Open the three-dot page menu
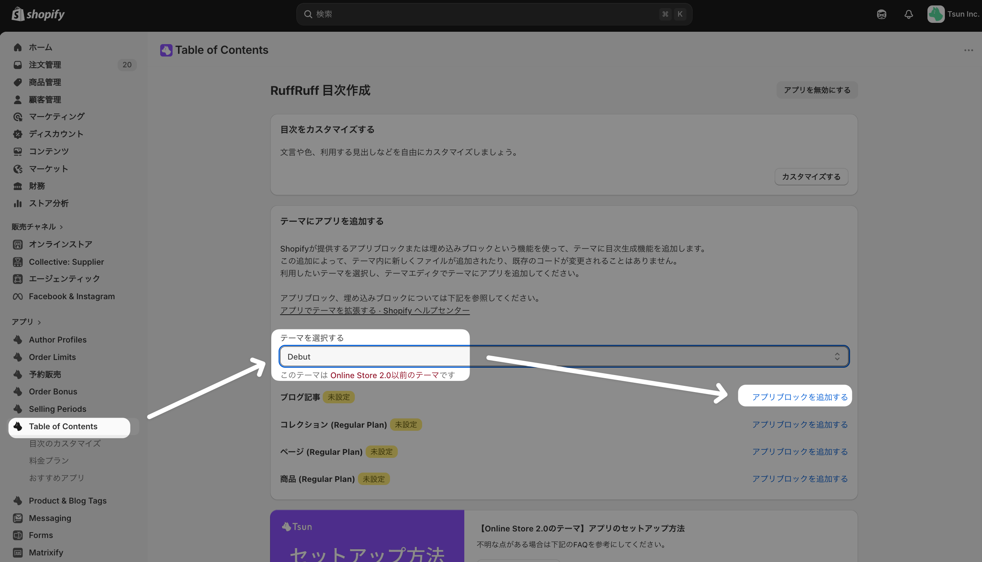 tap(968, 50)
